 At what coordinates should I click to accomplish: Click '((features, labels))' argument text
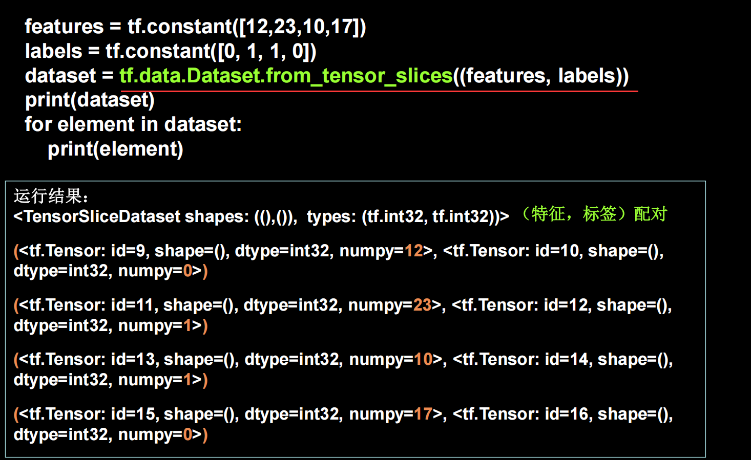pyautogui.click(x=541, y=76)
